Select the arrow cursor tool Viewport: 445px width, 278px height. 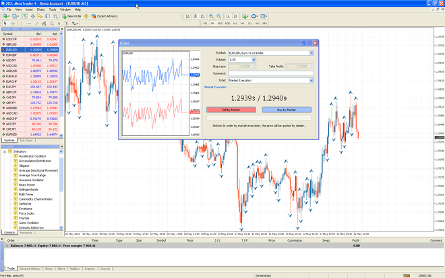pyautogui.click(x=5, y=24)
